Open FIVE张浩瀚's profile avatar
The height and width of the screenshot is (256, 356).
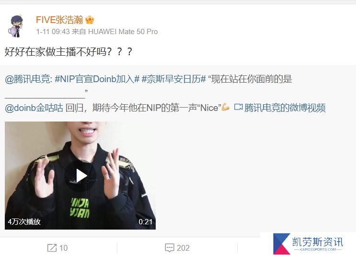click(x=15, y=26)
